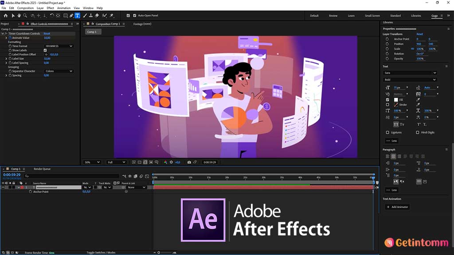Select the Clone Stamp tool
Viewport: 454px width, 255px height.
90,15
